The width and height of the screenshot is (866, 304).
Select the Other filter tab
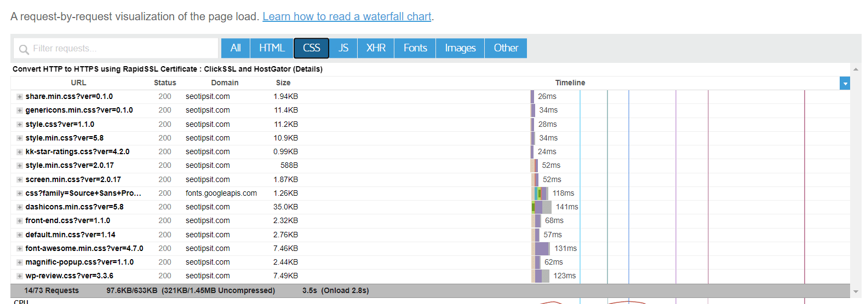[506, 48]
